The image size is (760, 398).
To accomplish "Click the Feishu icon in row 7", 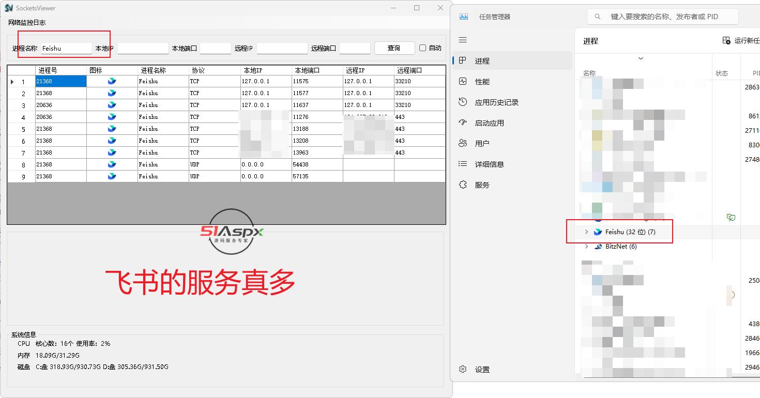I will click(x=112, y=152).
